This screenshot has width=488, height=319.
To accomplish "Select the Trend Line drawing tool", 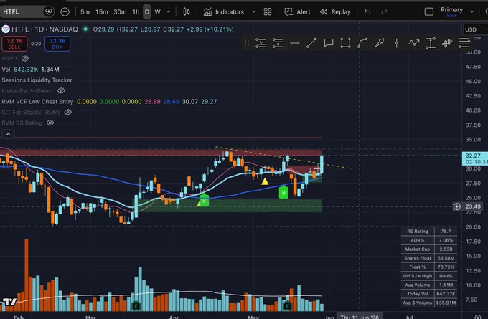I will (x=311, y=43).
